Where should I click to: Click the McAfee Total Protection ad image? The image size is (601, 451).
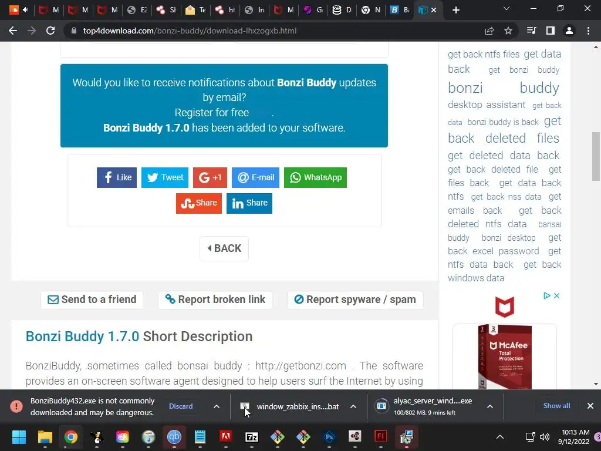click(504, 356)
